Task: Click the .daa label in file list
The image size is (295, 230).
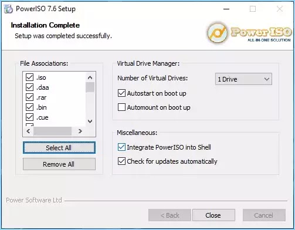Action: pyautogui.click(x=43, y=87)
